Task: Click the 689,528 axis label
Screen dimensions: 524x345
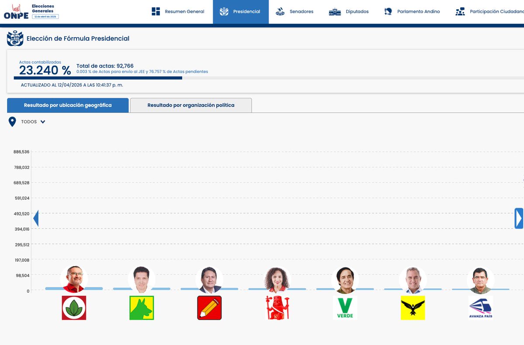Action: point(21,183)
